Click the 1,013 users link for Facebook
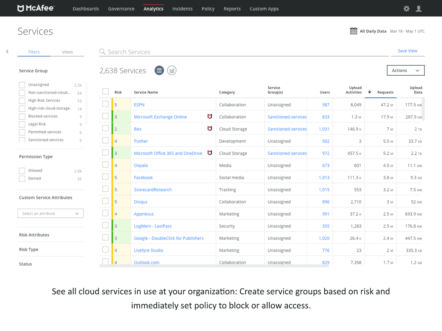Screen dimensions: 442x331 point(324,177)
